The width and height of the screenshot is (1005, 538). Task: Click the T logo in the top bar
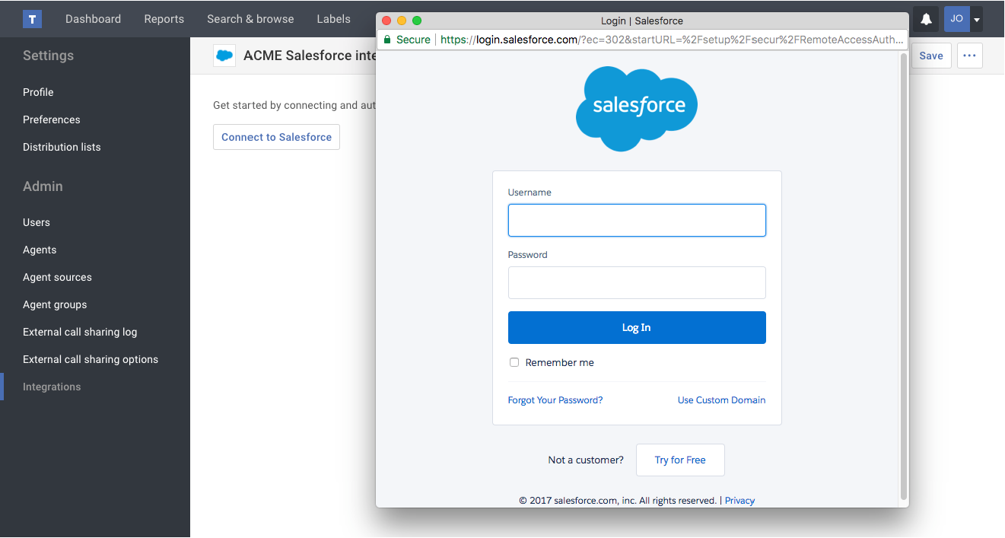click(32, 18)
